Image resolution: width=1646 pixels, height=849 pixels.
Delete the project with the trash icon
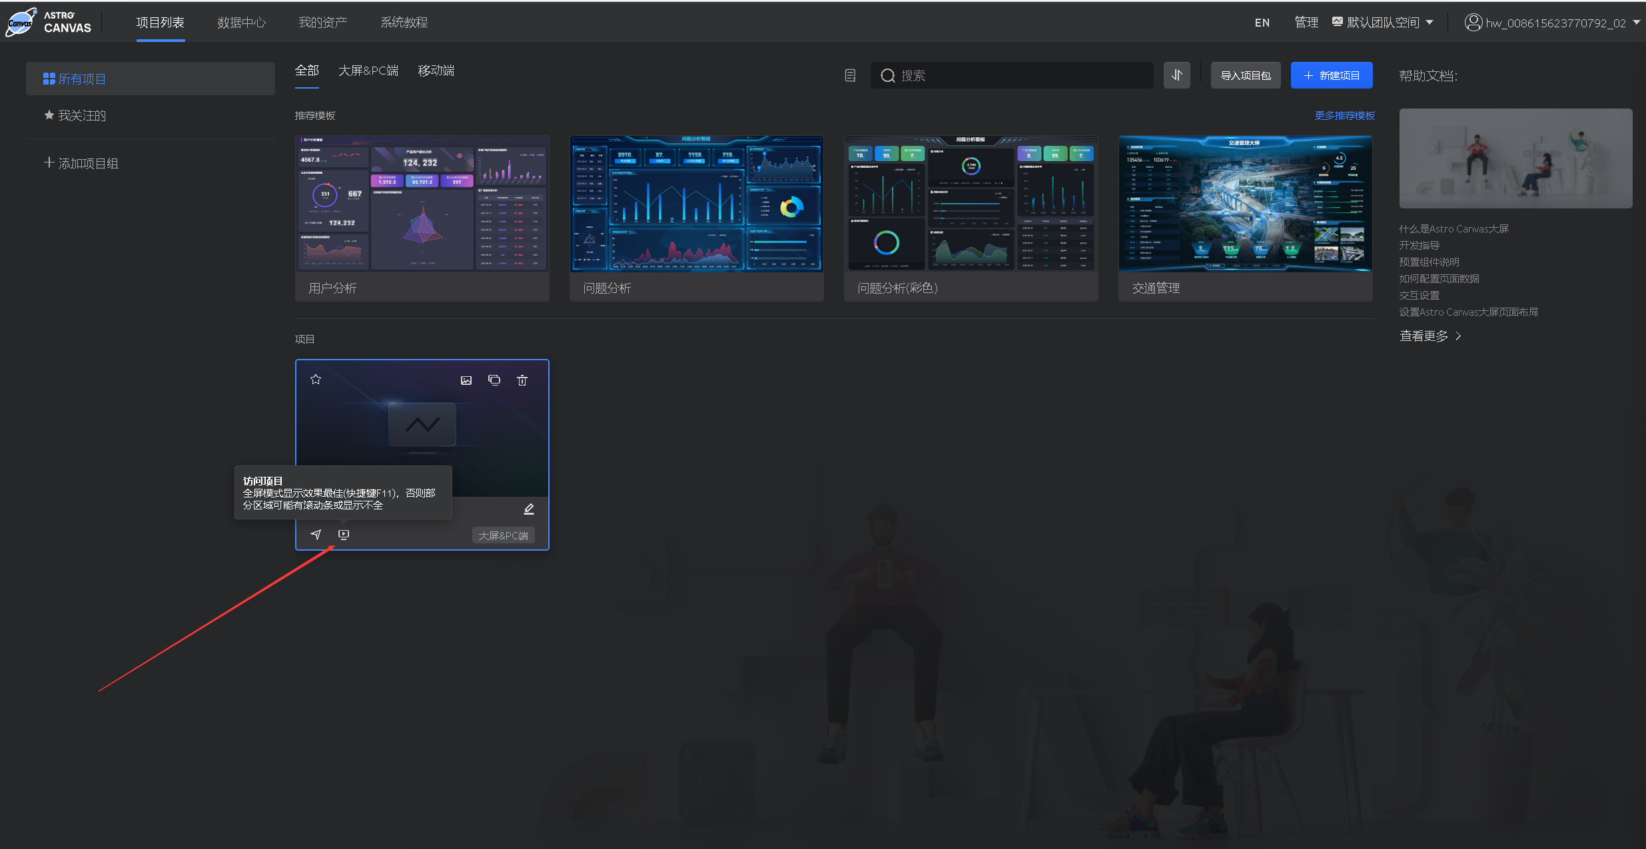tap(522, 380)
